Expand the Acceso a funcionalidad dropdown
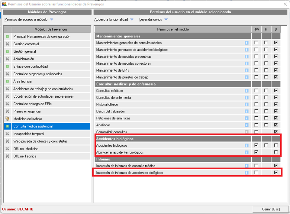 click(x=114, y=20)
